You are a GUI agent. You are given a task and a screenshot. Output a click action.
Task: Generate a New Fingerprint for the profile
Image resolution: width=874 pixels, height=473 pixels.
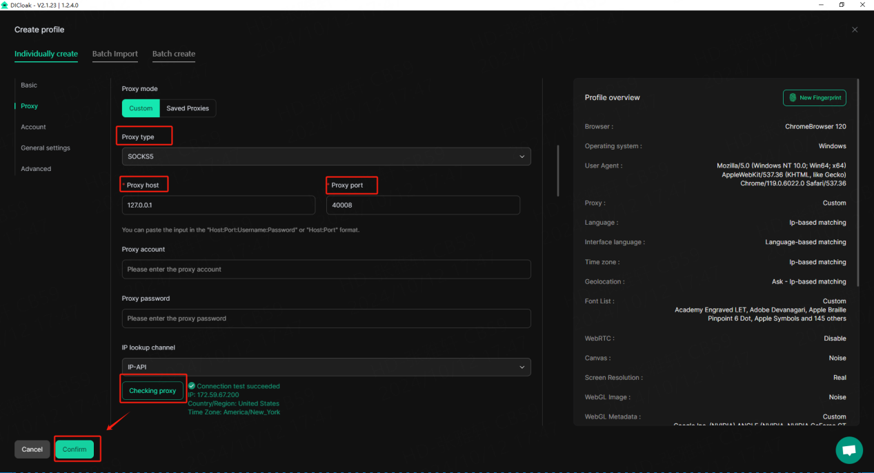pos(814,97)
